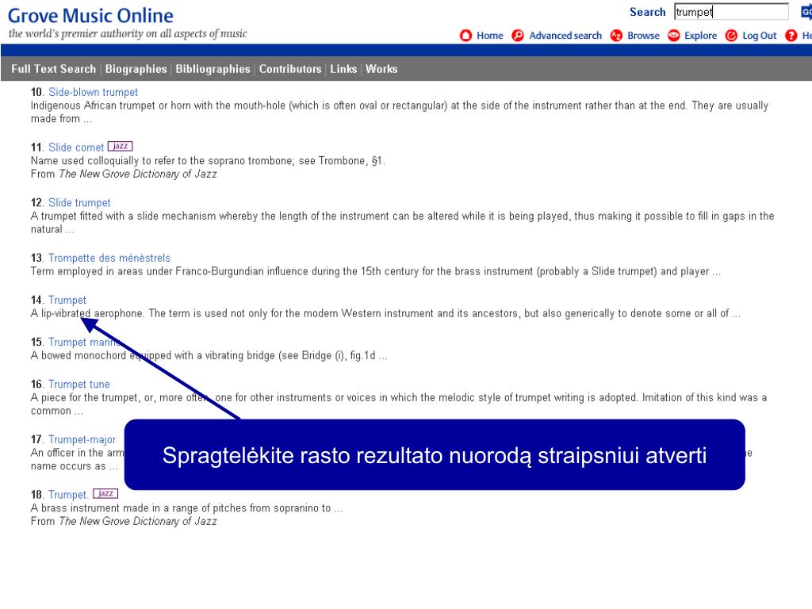Click the Advanced search magnifier icon

(x=517, y=36)
